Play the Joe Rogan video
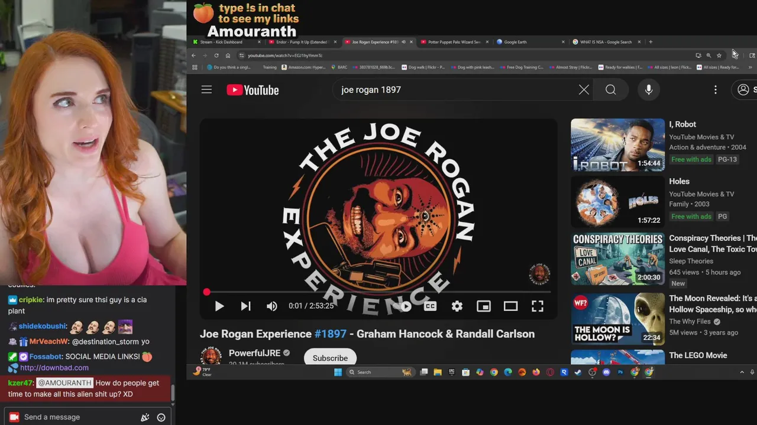757x425 pixels. 219,306
